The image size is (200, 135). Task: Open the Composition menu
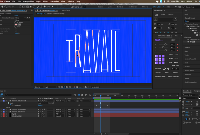point(28,1)
